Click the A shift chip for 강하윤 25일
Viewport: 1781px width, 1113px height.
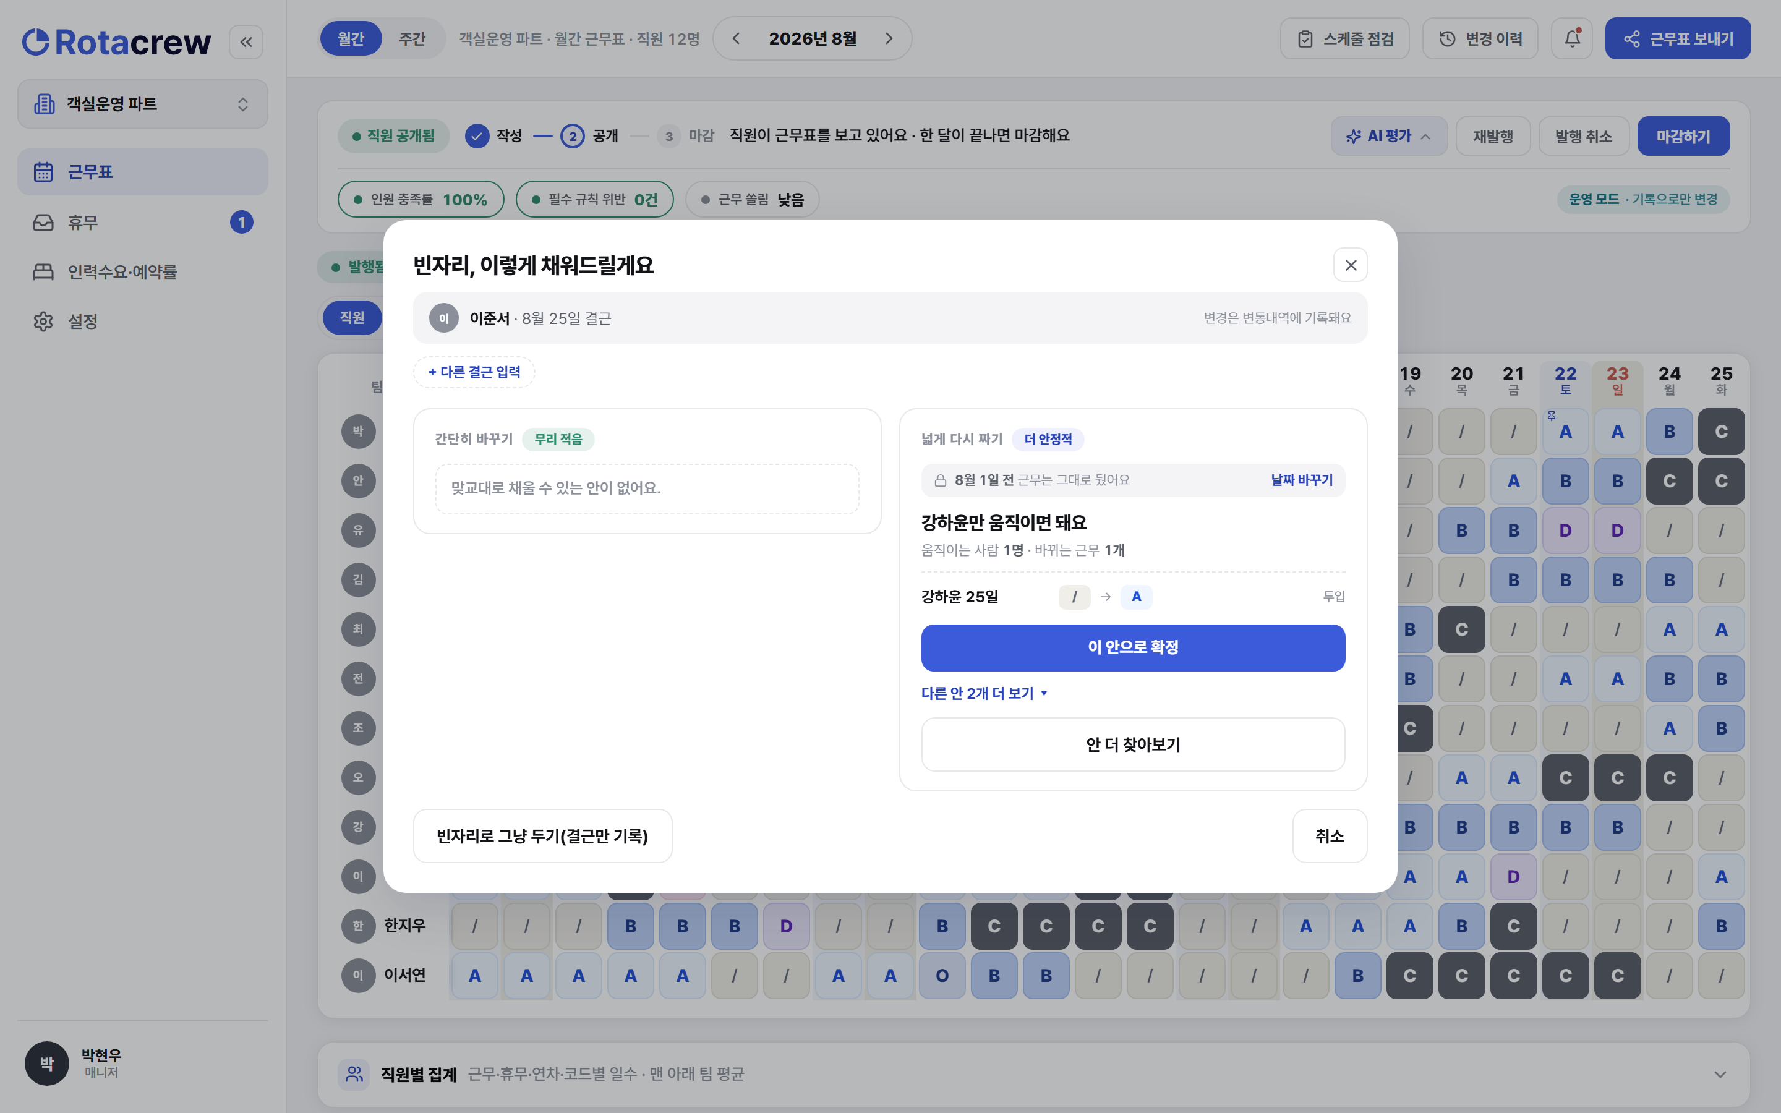pyautogui.click(x=1136, y=597)
